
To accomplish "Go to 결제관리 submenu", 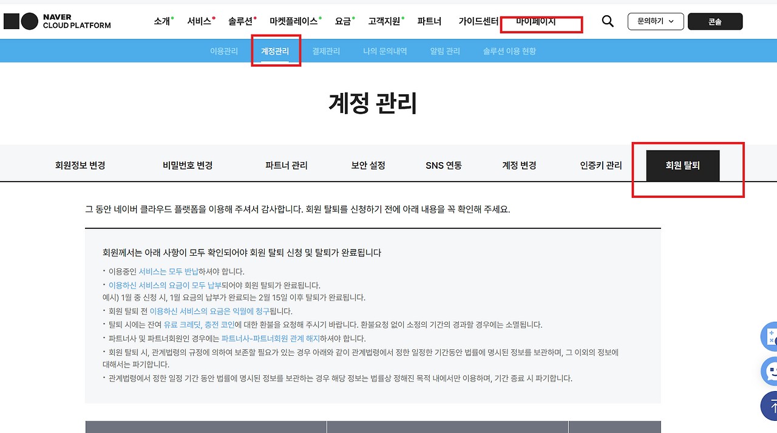I will [326, 52].
